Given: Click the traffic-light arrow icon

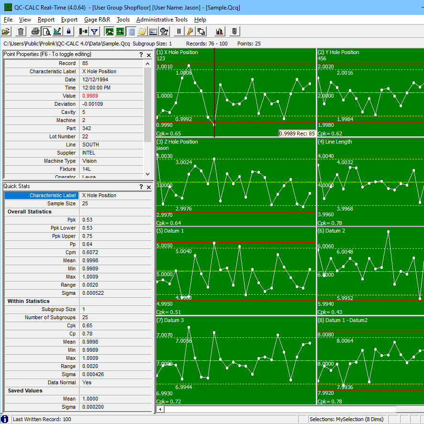Looking at the screenshot, I should (83, 32).
